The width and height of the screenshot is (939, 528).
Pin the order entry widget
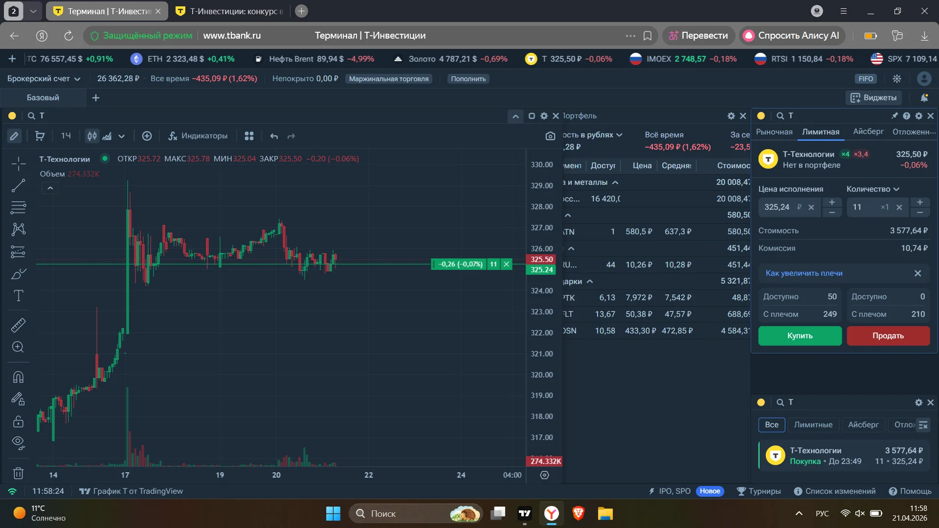pos(894,116)
